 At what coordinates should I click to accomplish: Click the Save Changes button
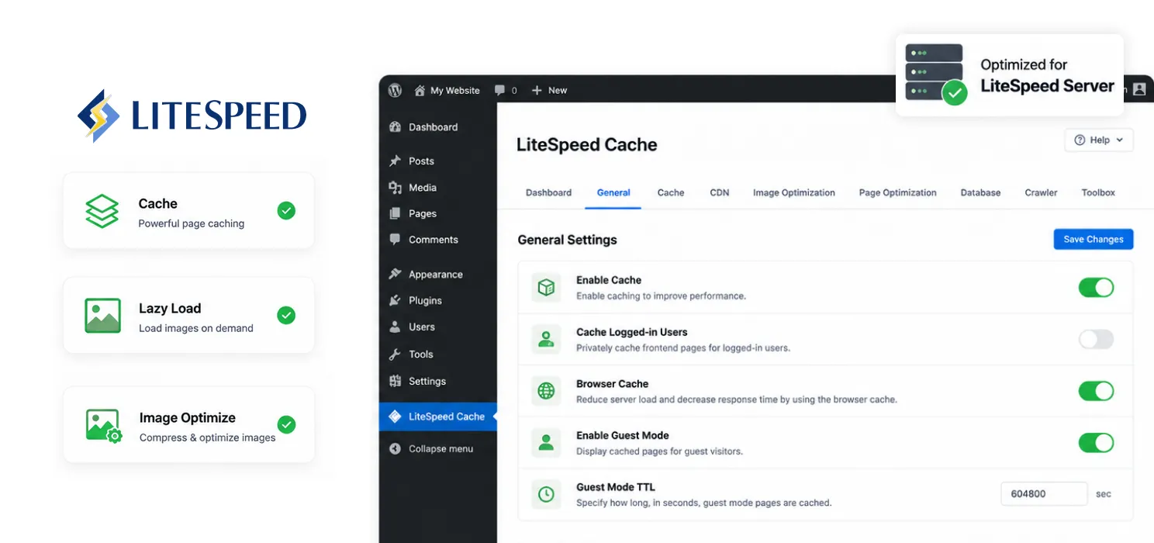pyautogui.click(x=1094, y=239)
